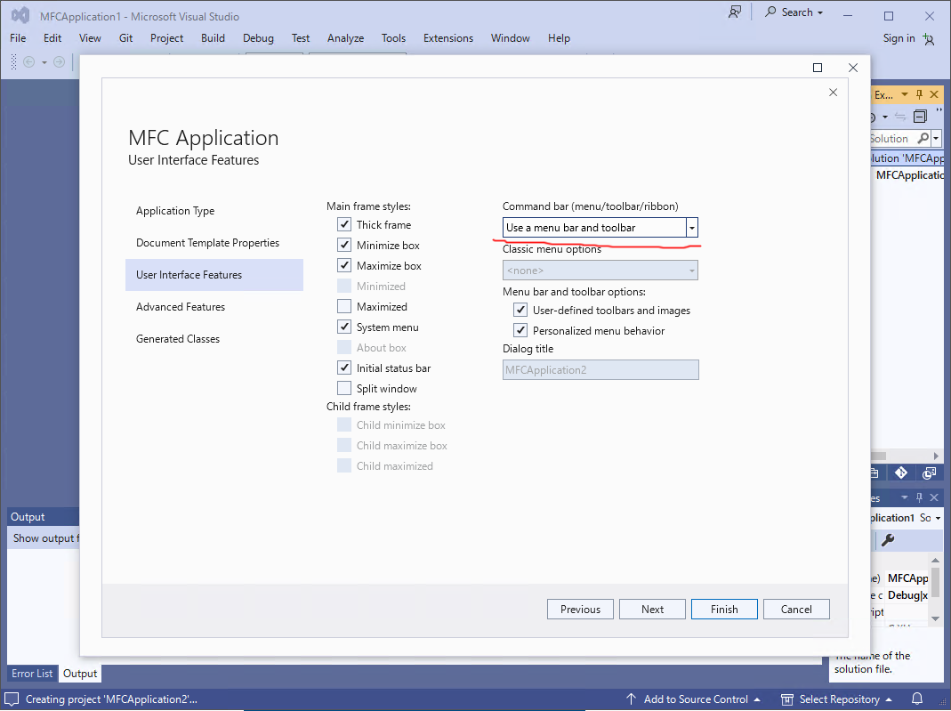Click the status bar output window icon

[x=12, y=699]
